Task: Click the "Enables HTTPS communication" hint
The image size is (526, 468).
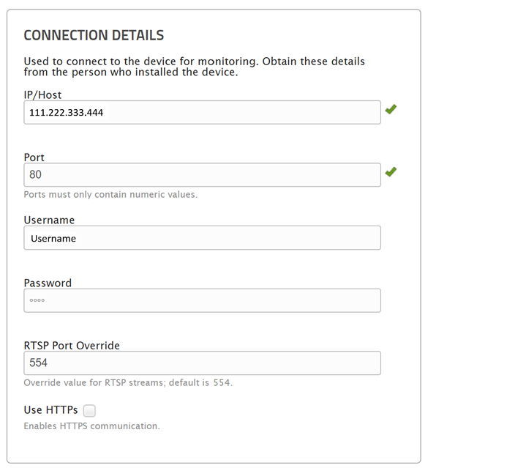Action: 91,426
